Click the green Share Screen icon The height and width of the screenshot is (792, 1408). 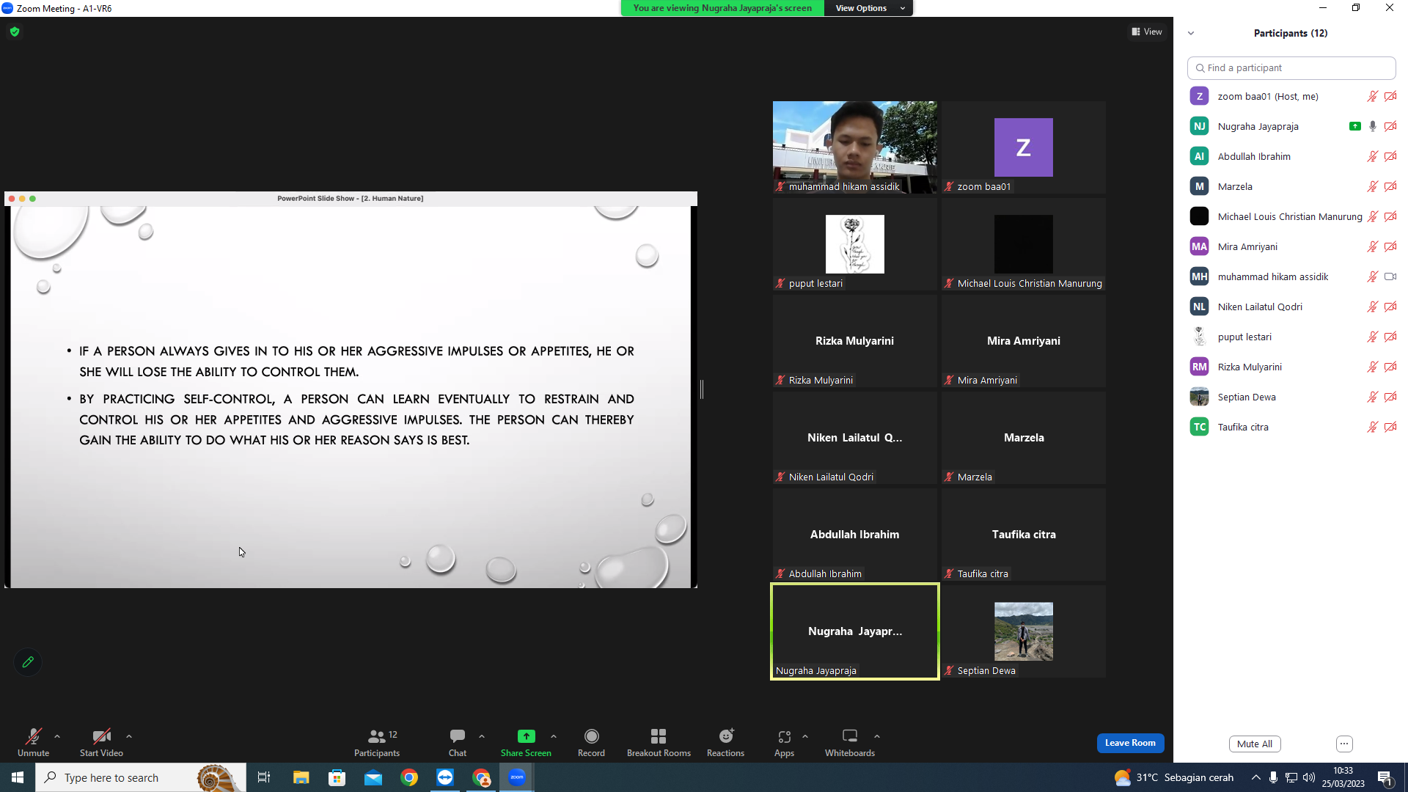pyautogui.click(x=526, y=736)
